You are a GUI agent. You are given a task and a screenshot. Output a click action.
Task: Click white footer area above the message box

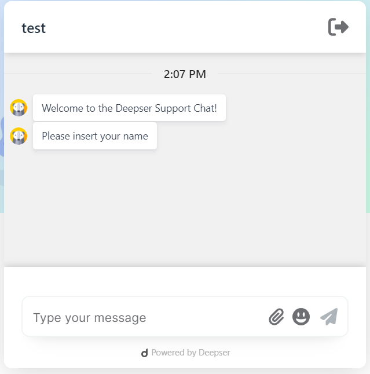185,281
